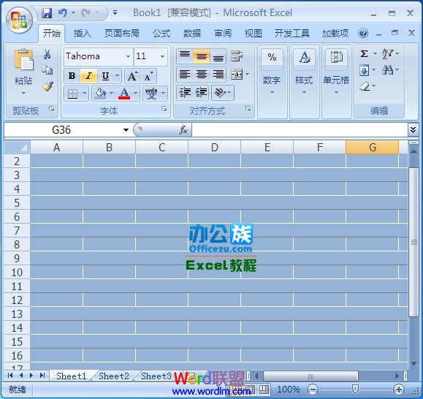Click the Fill down arrow icon
Screen dimensions: 423x399
(365, 70)
